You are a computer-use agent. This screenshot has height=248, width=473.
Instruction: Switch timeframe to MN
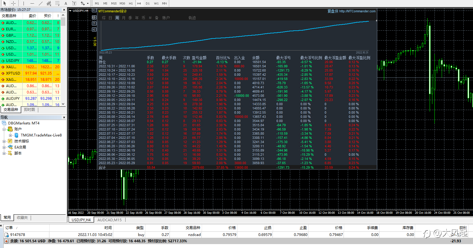[164, 3]
